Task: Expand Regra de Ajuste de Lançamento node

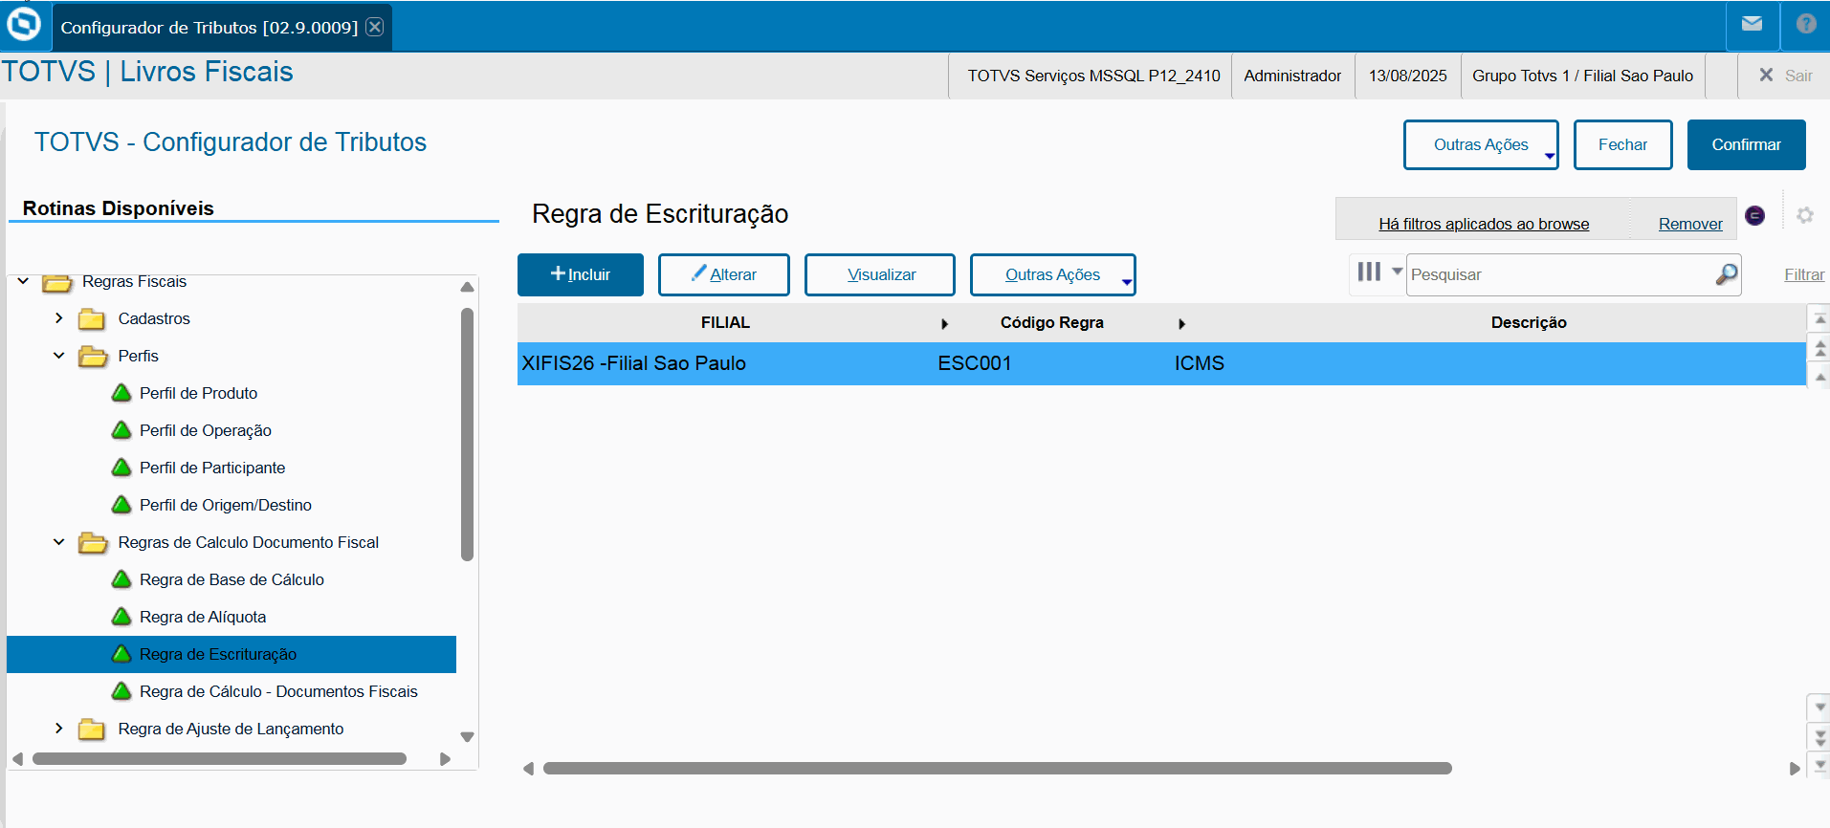Action: pyautogui.click(x=59, y=728)
